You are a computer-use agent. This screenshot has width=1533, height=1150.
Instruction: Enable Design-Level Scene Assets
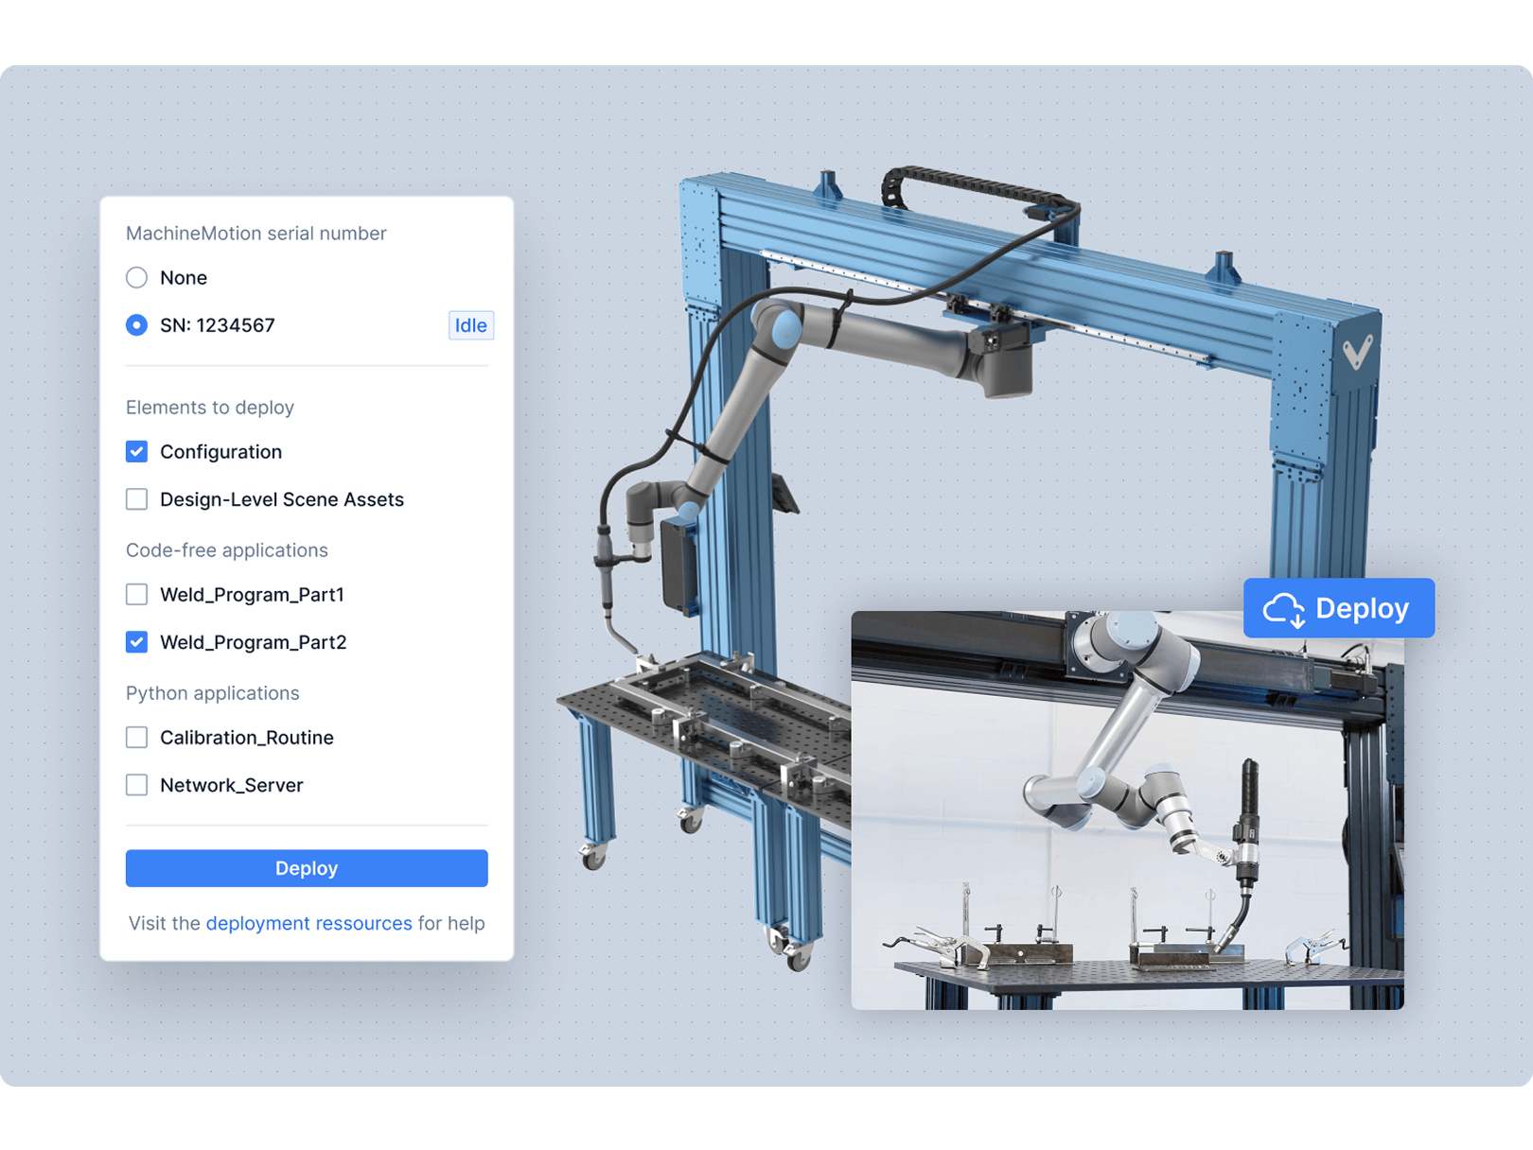tap(137, 499)
